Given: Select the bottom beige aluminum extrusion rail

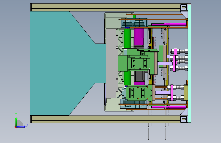Looking at the screenshot, I should pyautogui.click(x=106, y=119).
